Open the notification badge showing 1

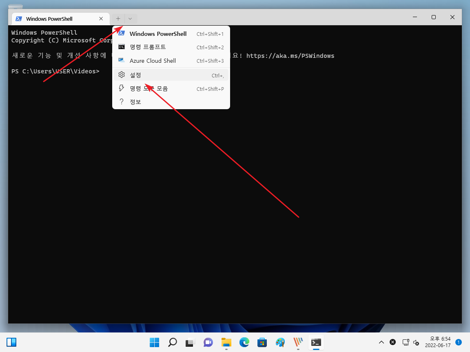[458, 342]
